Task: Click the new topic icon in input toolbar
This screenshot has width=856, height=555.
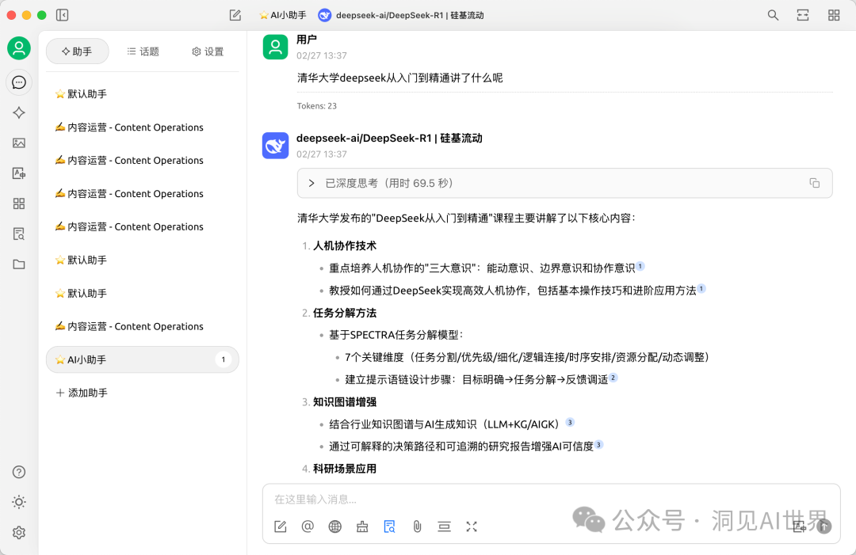Action: (280, 526)
